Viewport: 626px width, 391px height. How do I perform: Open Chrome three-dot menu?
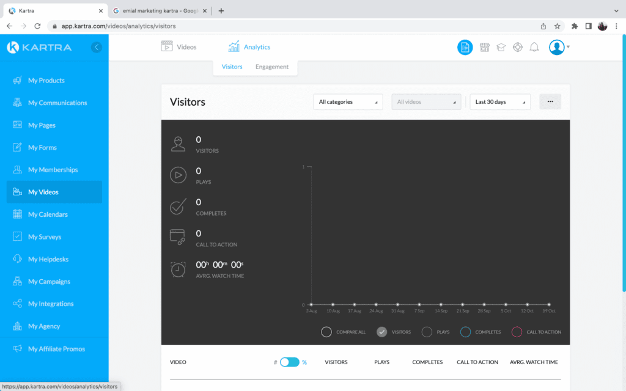pyautogui.click(x=616, y=26)
